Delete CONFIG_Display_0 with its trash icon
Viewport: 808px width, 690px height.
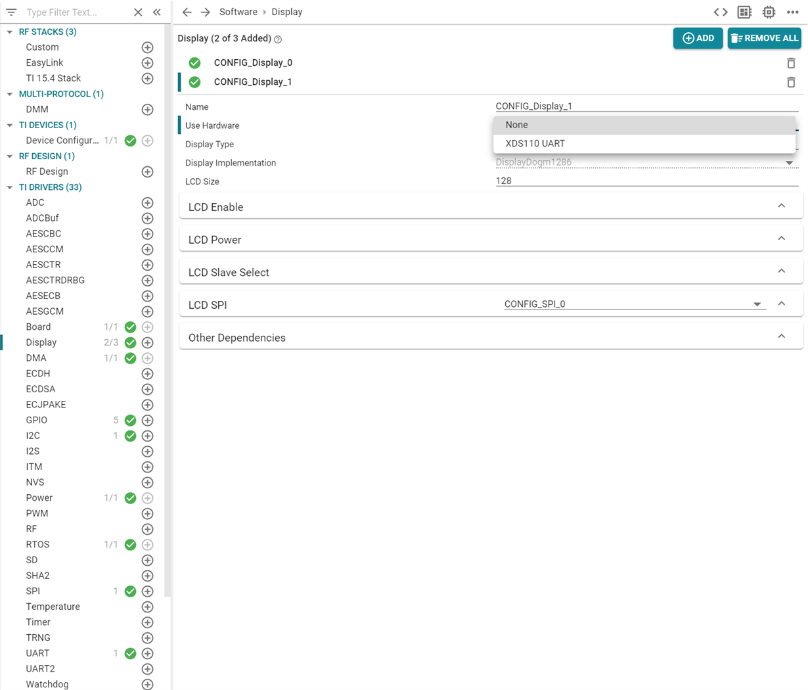click(791, 63)
